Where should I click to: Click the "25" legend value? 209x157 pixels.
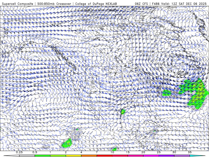[159, 152]
